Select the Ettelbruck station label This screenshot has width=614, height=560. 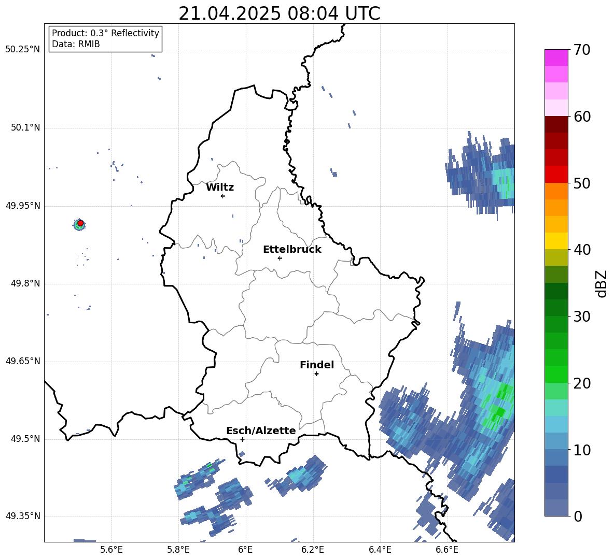point(292,250)
